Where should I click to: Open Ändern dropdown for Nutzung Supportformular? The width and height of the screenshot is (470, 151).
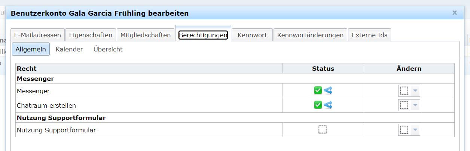coord(415,130)
